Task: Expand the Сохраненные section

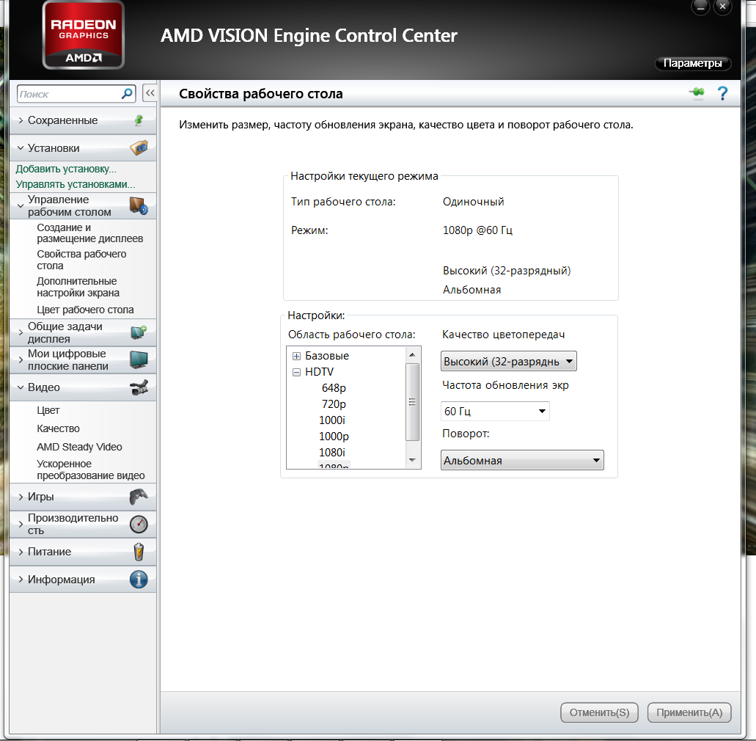Action: (x=21, y=120)
